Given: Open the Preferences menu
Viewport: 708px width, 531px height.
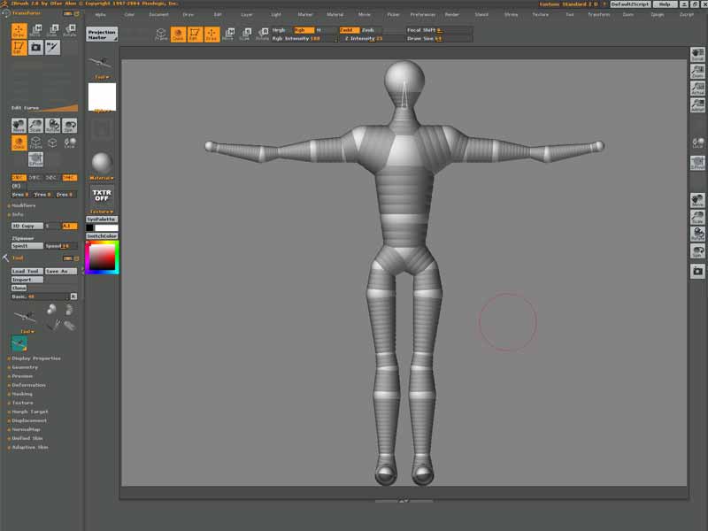Looking at the screenshot, I should 423,15.
